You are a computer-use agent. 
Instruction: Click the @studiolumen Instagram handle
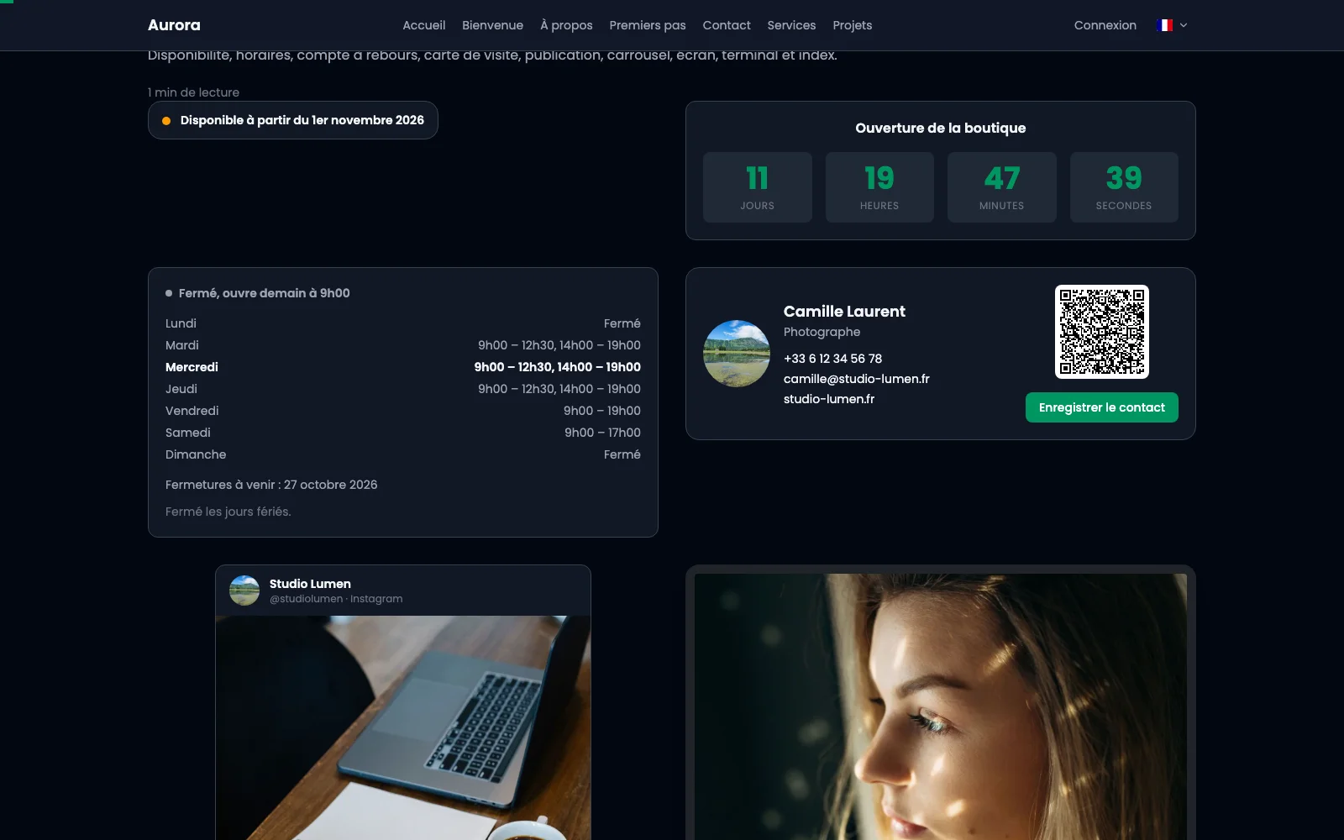(306, 599)
